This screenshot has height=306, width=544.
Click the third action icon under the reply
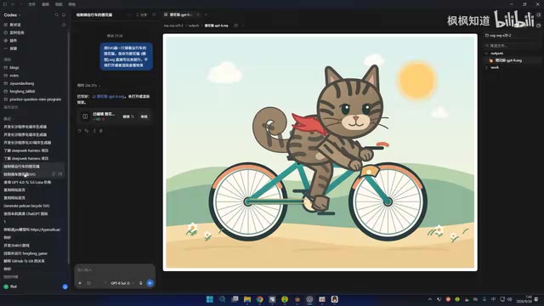point(94,131)
